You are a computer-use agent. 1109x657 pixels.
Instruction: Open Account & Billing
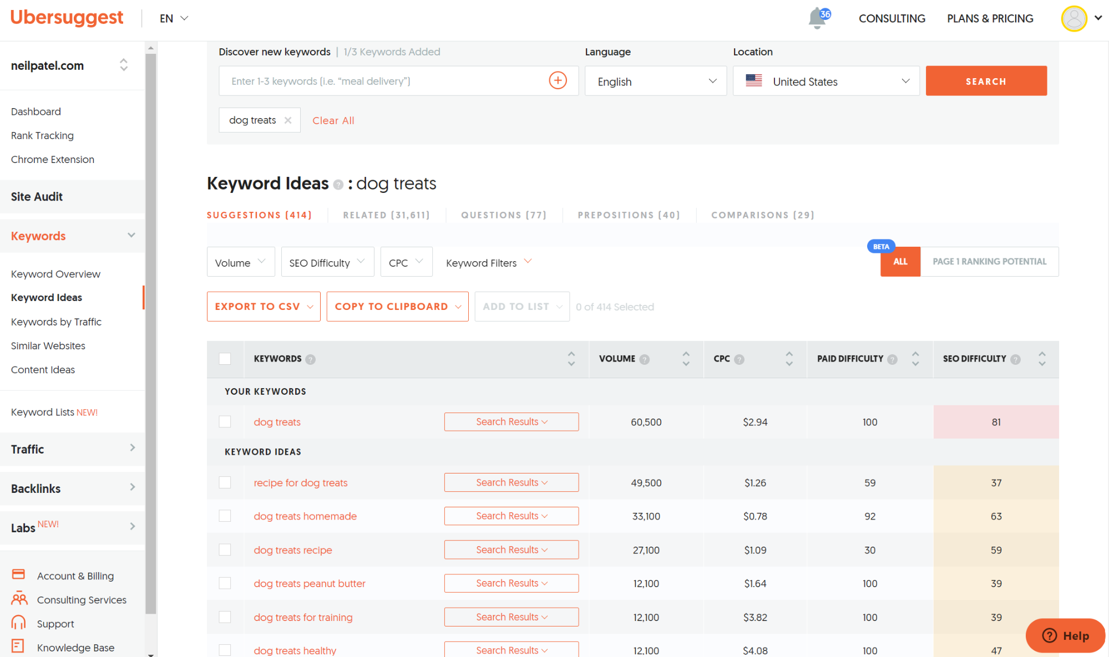[75, 575]
